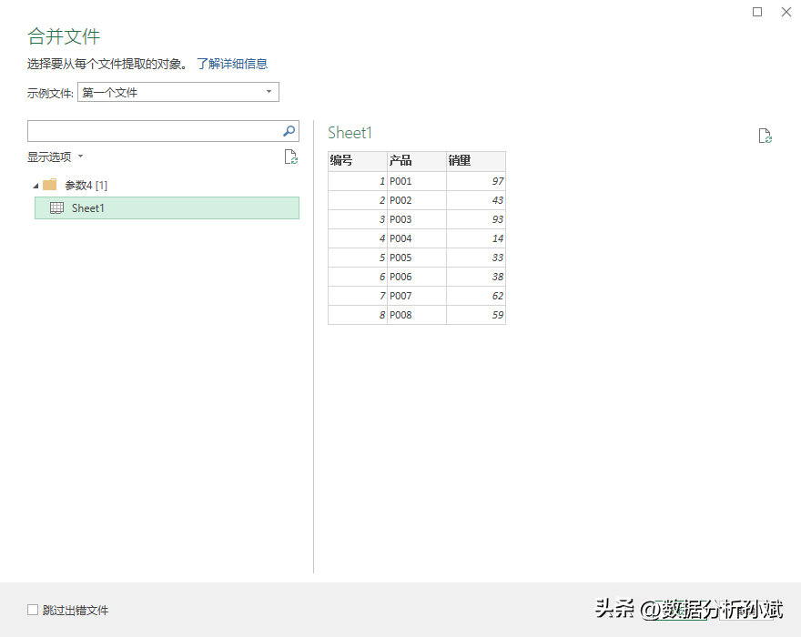801x637 pixels.
Task: Click the sales value 14 cell
Action: tap(476, 238)
